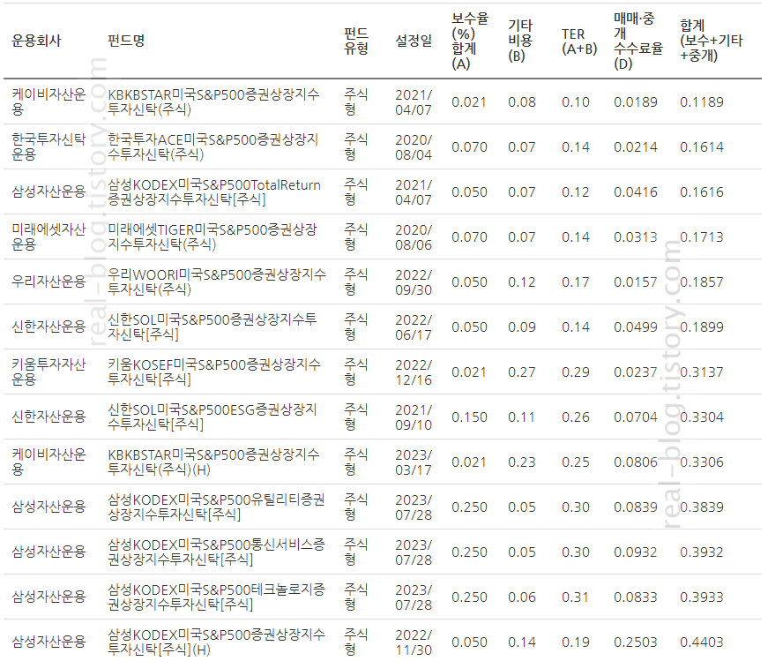The image size is (768, 661).
Task: Click the 펀드유형 column header
Action: [x=356, y=41]
